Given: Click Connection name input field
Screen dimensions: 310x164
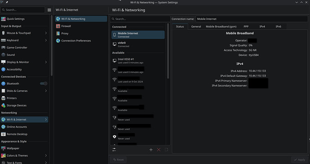Looking at the screenshot, I should [x=252, y=19].
